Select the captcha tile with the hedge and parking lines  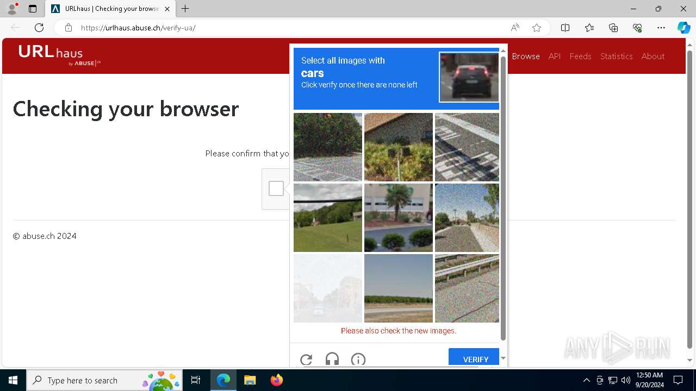point(328,147)
